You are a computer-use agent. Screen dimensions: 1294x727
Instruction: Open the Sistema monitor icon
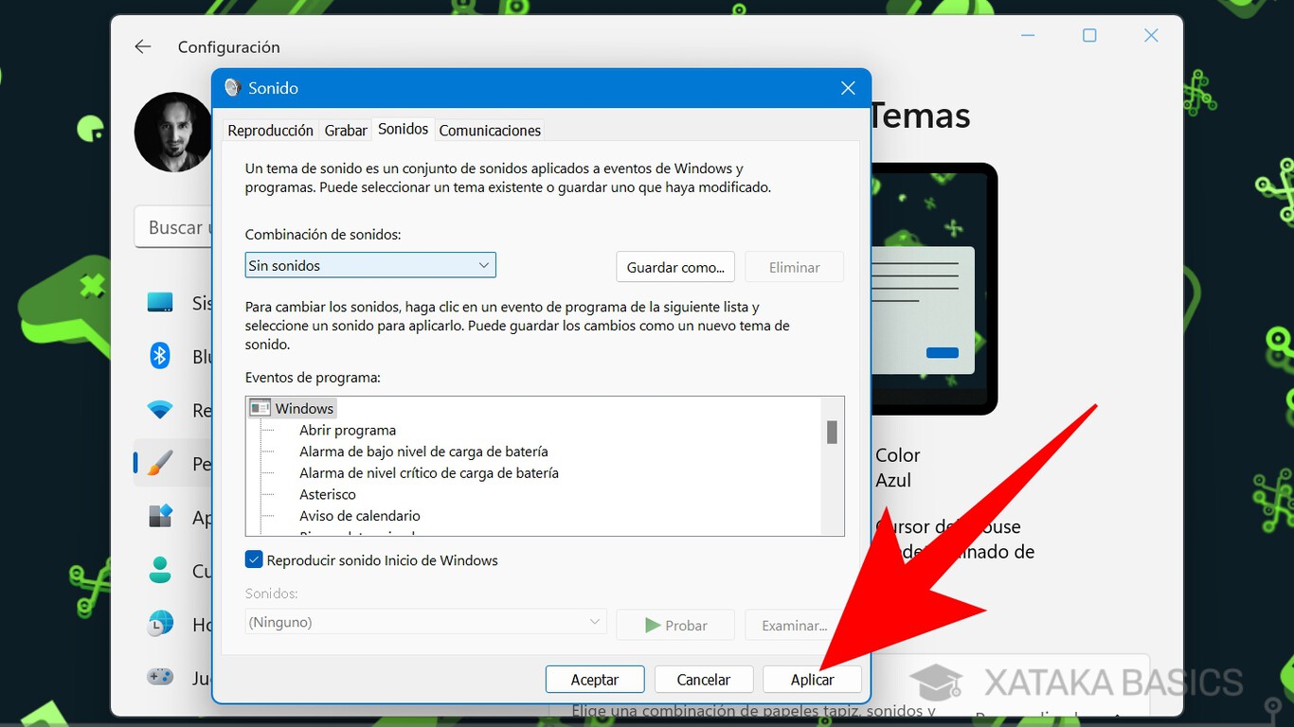(x=158, y=303)
